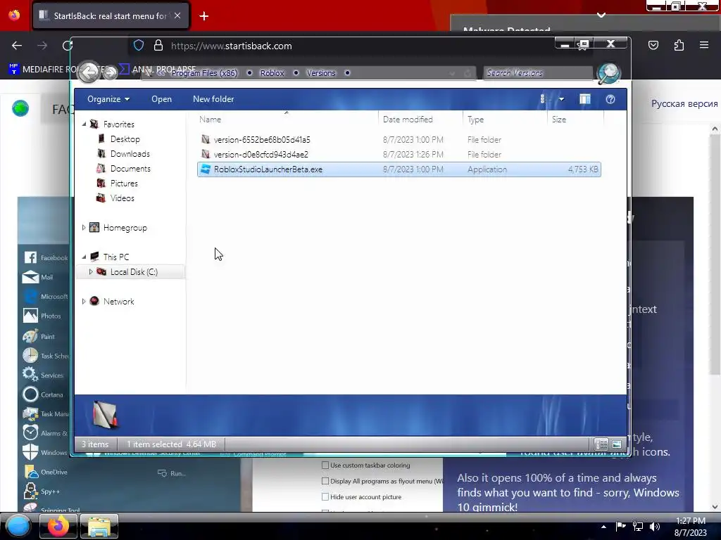Screen dimensions: 721x540
Task: Open the Organize menu
Action: tap(108, 99)
